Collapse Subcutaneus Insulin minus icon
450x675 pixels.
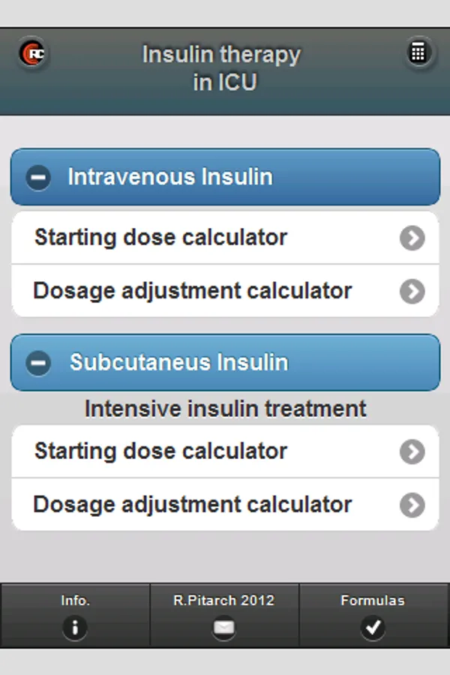pos(38,363)
